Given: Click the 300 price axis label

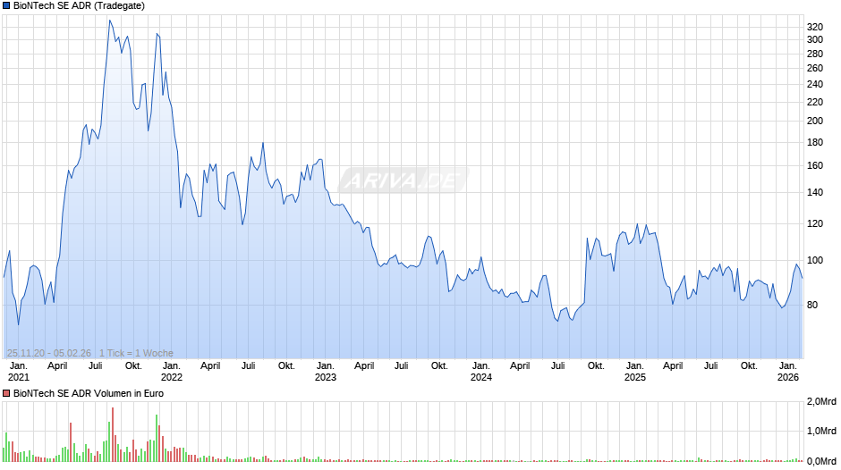Looking at the screenshot, I should (815, 39).
